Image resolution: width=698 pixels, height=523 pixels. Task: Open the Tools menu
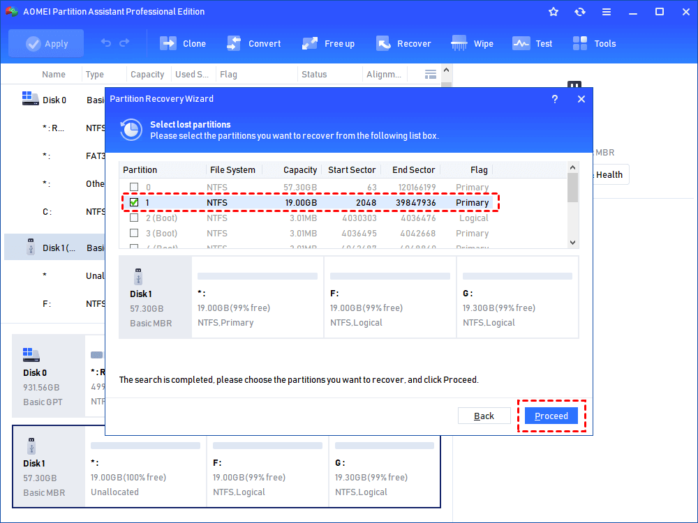(594, 43)
